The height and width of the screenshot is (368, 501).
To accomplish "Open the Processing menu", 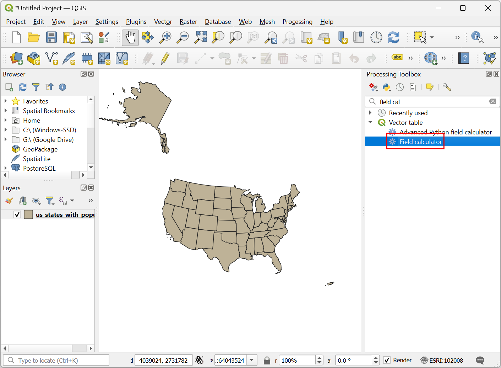I will click(297, 22).
